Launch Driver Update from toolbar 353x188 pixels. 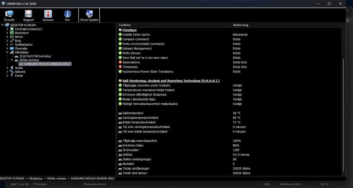click(x=89, y=15)
